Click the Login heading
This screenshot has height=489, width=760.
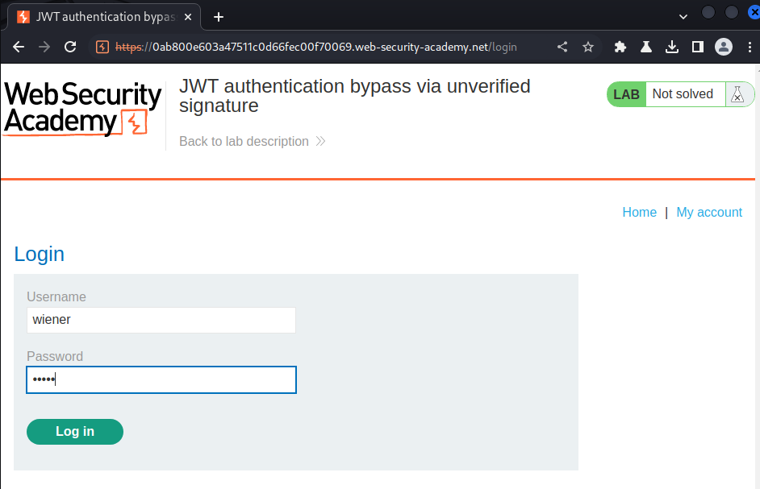click(x=40, y=255)
